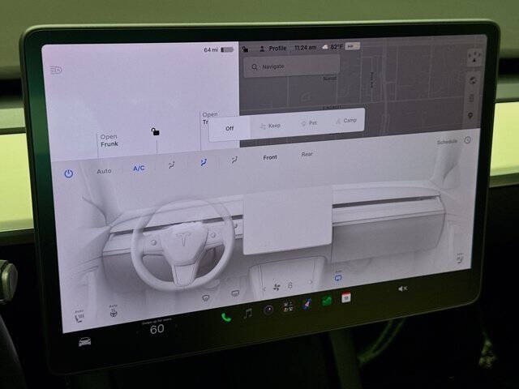Screen dimensions: 519x389
Task: Open the driver Profile menu
Action: [x=273, y=49]
